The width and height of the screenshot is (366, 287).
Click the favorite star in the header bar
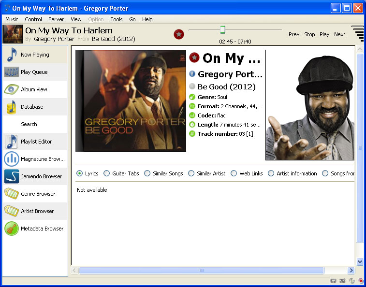pos(179,34)
